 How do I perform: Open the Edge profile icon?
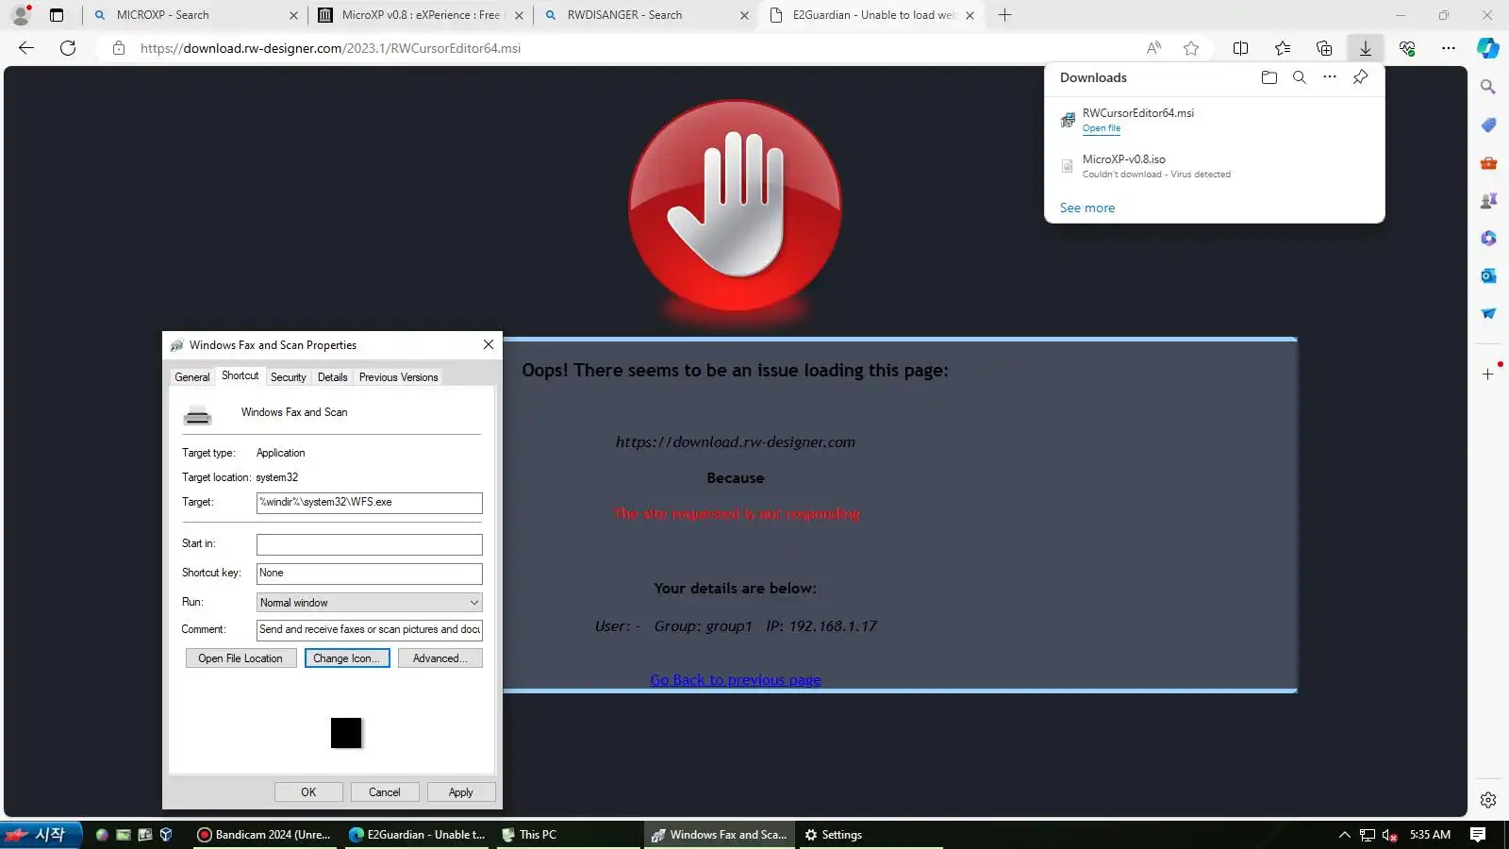(x=21, y=15)
